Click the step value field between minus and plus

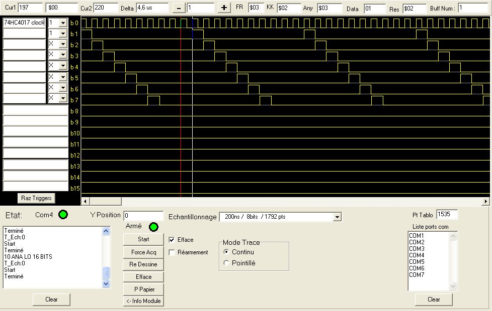201,8
